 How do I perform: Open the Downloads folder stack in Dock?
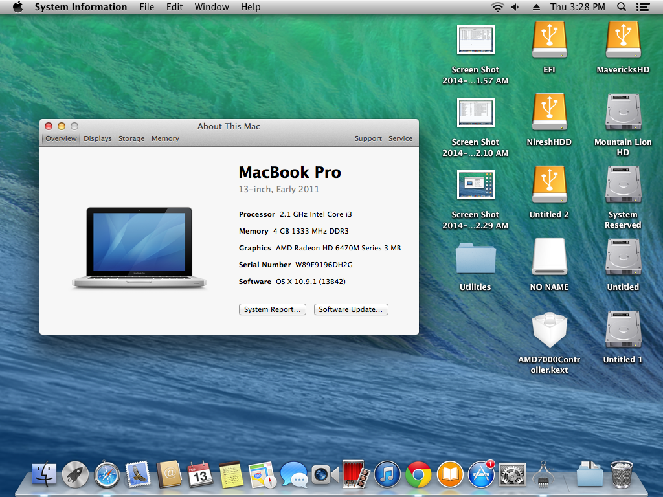tap(590, 474)
